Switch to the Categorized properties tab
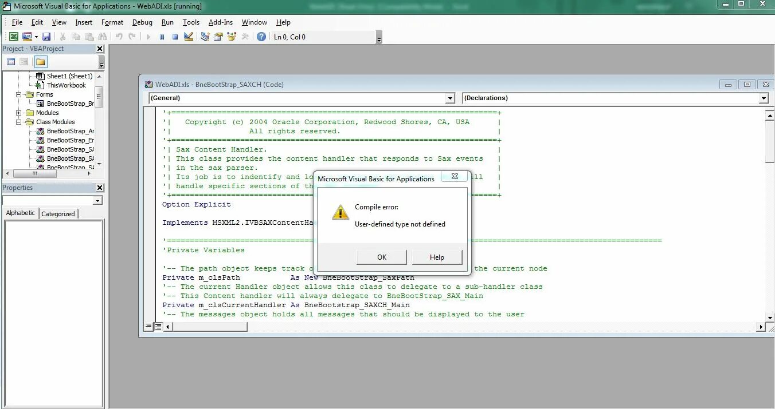 58,214
